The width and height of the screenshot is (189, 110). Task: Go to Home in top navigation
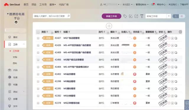(26, 5)
